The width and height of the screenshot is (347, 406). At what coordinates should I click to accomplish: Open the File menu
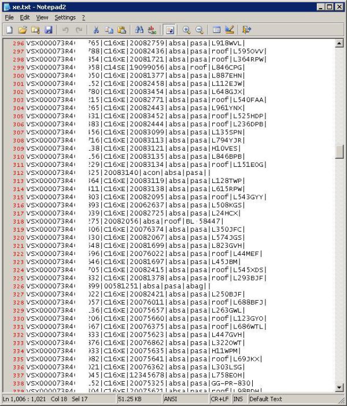tap(9, 17)
